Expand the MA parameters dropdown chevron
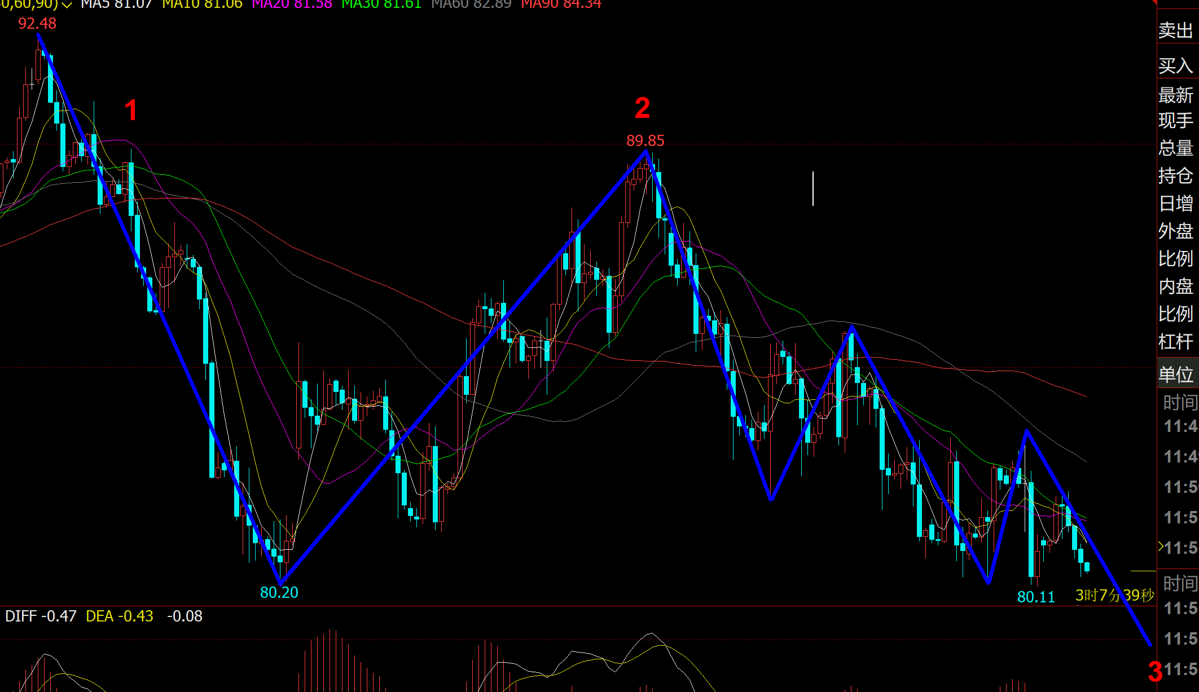Screen dimensions: 1199x692 [67, 5]
